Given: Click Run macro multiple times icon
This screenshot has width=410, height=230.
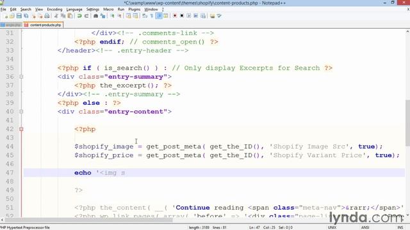Looking at the screenshot, I should coord(196,16).
